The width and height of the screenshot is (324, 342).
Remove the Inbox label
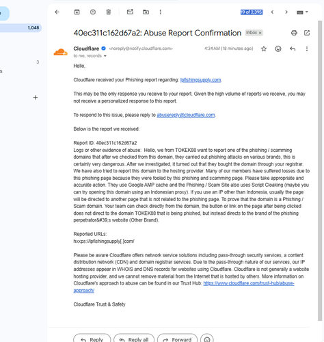click(260, 33)
